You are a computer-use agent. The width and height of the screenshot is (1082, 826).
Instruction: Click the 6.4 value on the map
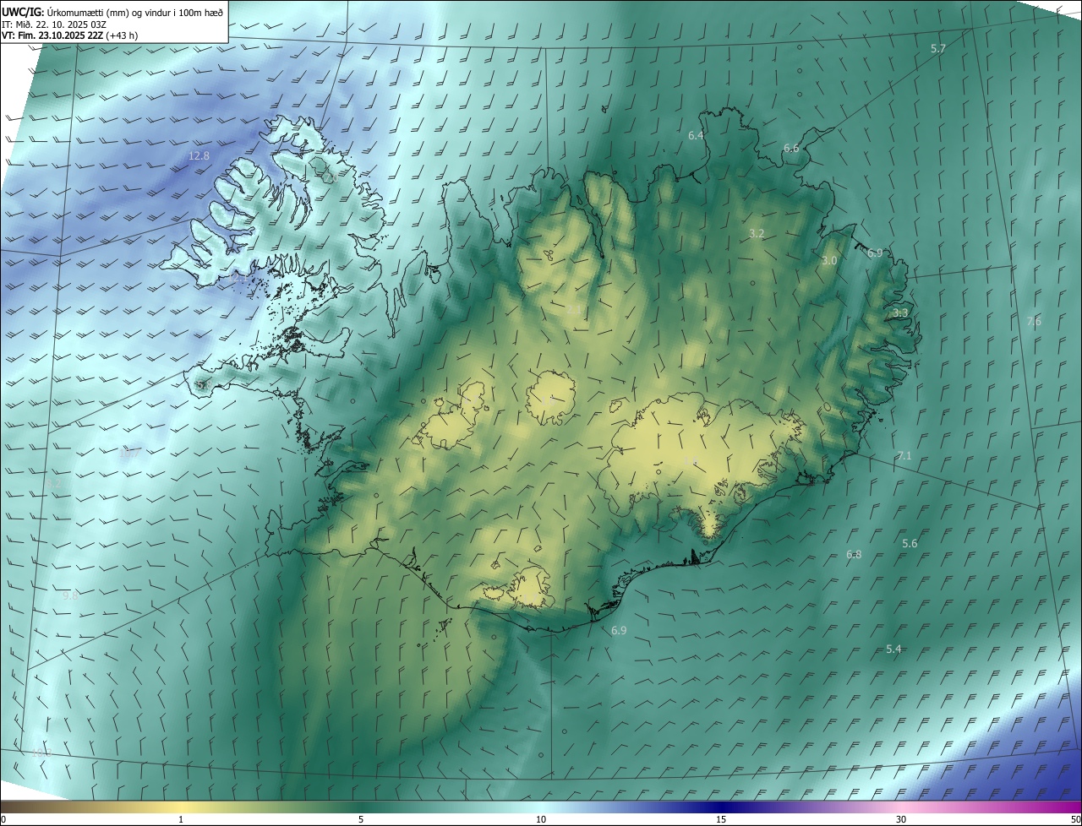point(696,135)
